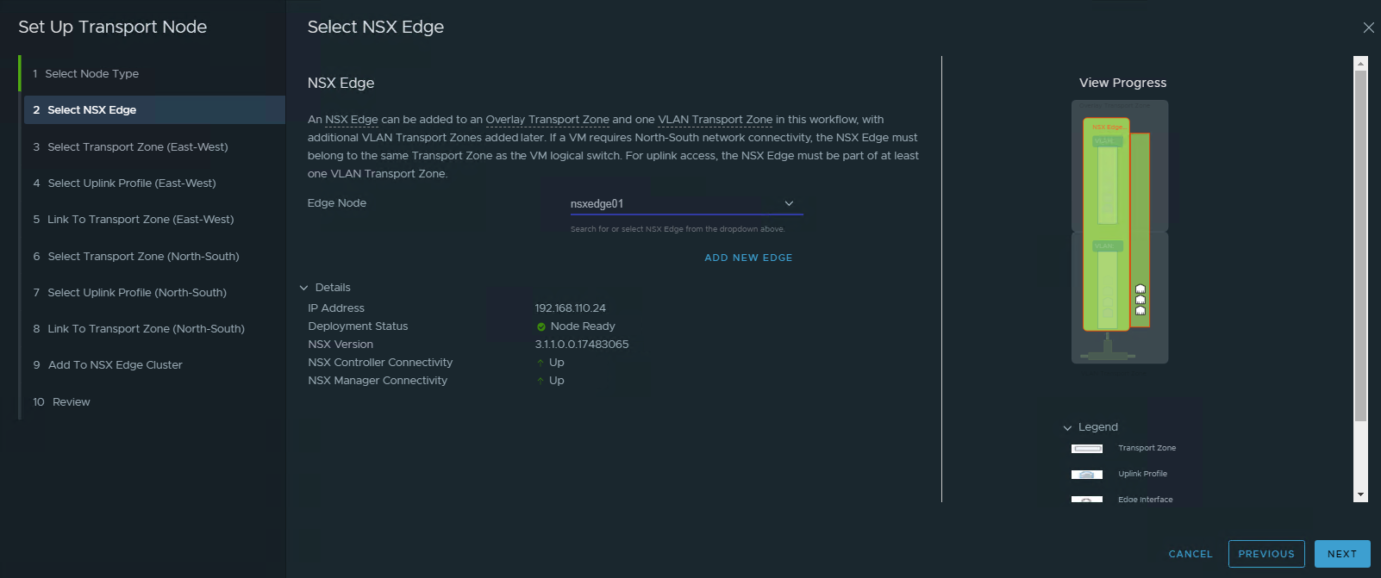Click the scrollbar down arrow
This screenshot has width=1381, height=578.
tap(1361, 495)
